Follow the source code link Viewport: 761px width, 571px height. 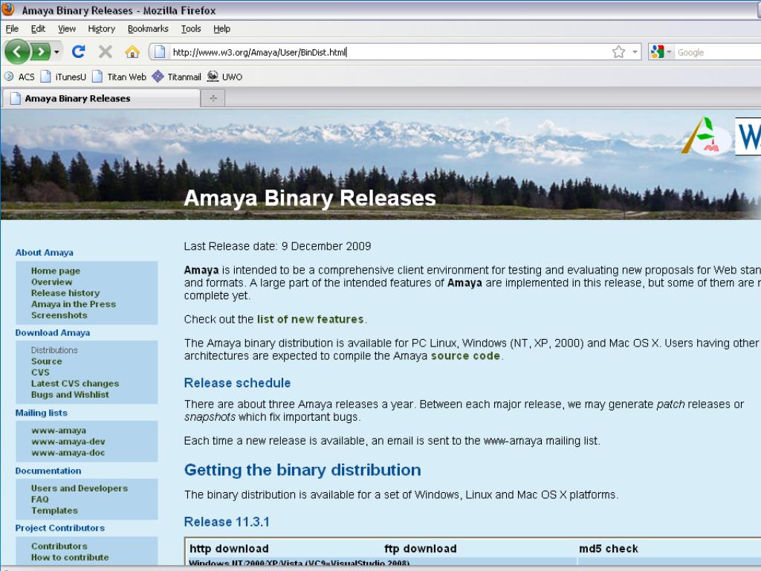coord(465,356)
